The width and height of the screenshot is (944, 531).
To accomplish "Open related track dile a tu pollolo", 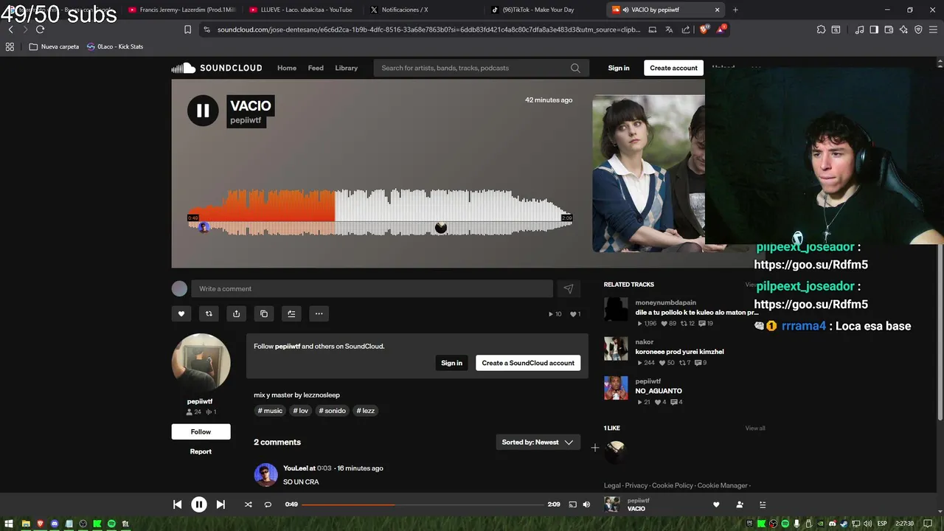I will [x=696, y=313].
